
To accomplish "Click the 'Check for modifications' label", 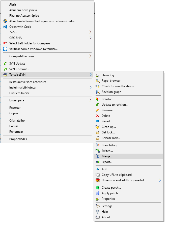I will click(118, 86).
